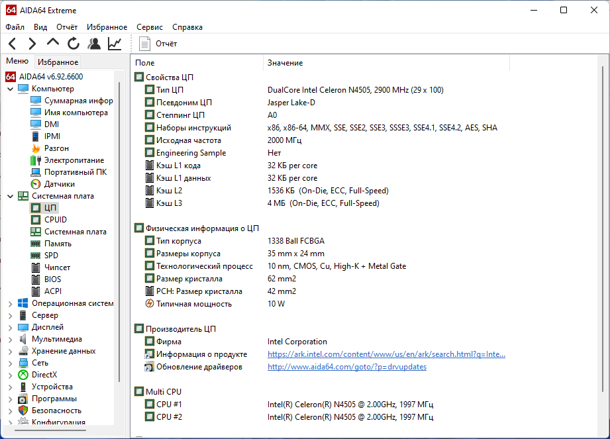Image resolution: width=610 pixels, height=439 pixels.
Task: Open the Вид menu
Action: [x=40, y=27]
